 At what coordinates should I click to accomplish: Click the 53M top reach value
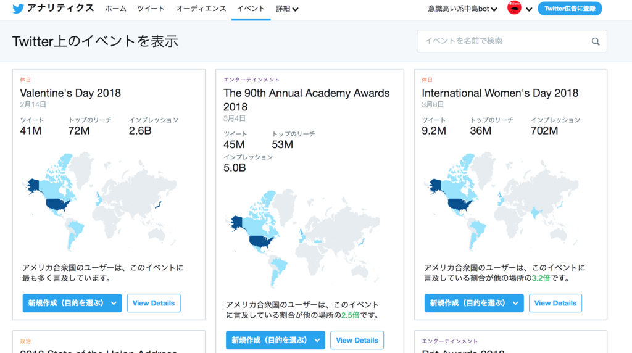pos(283,144)
